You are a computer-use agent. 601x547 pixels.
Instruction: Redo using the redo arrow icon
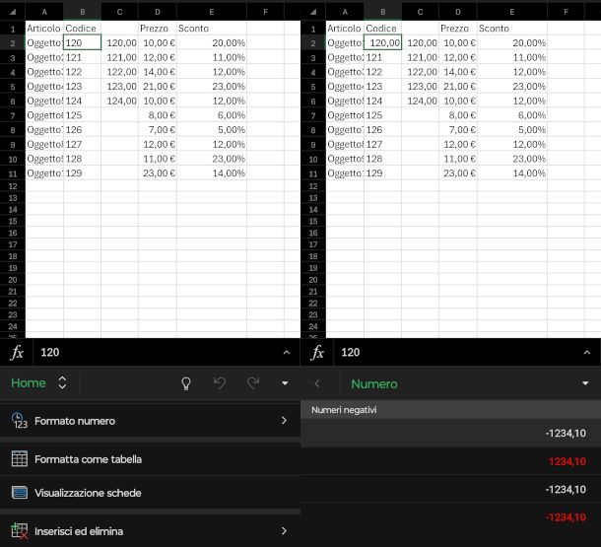click(x=253, y=382)
